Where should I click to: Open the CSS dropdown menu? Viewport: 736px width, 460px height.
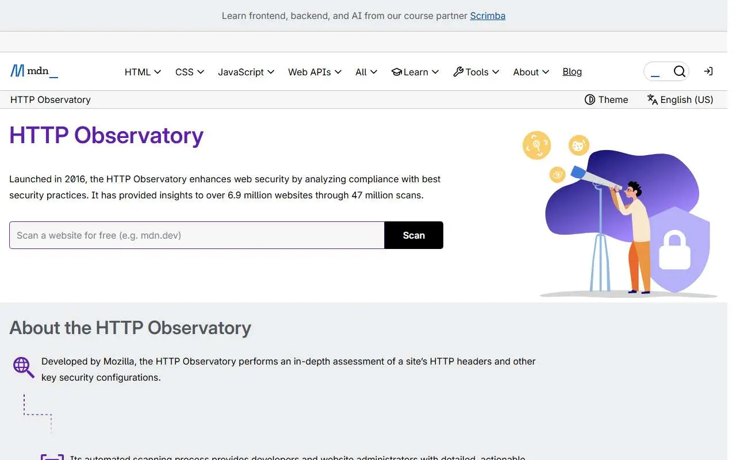click(190, 72)
